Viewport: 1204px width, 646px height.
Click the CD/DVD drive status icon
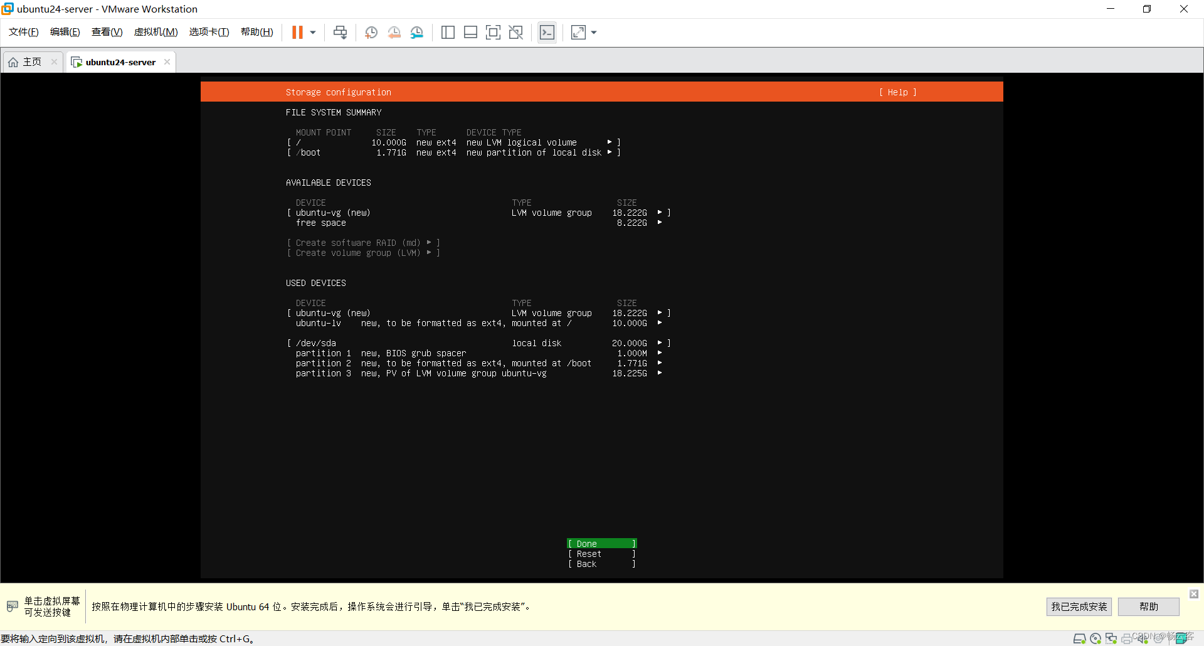[1096, 638]
